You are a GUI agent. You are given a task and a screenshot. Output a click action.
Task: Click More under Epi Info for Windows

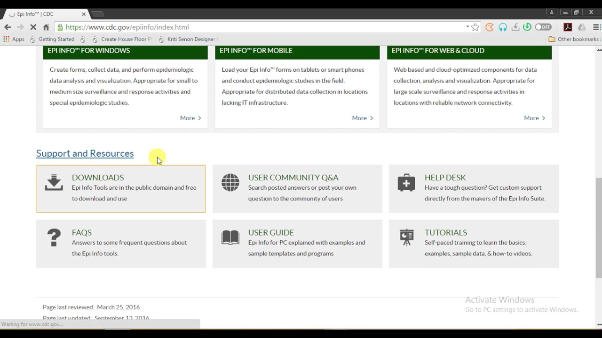(x=190, y=118)
